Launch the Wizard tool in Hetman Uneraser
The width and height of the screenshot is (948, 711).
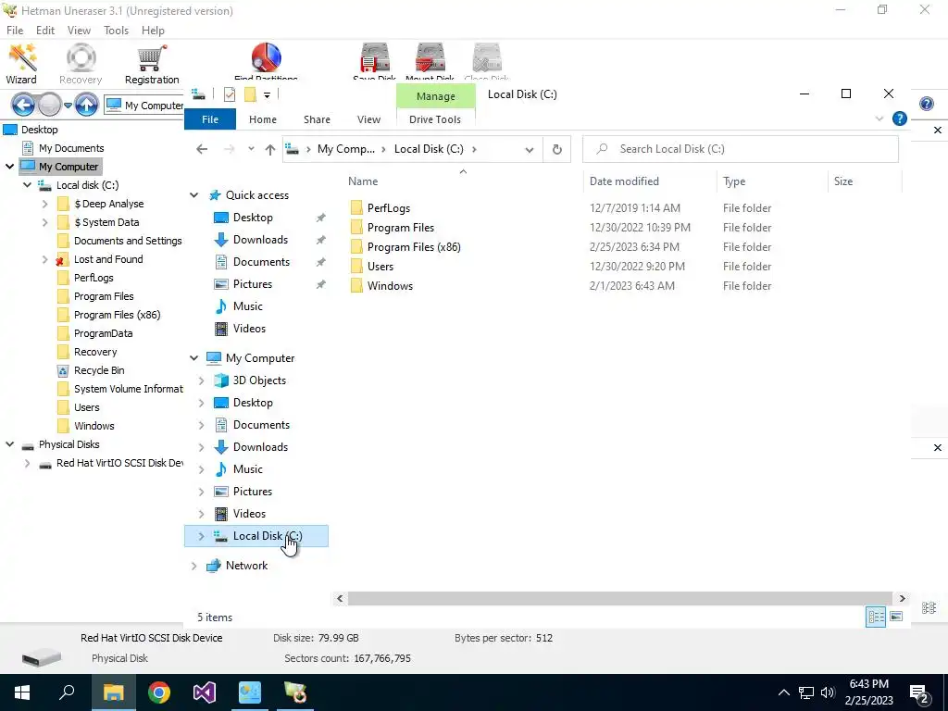point(22,64)
